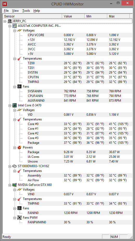
Task: Select the AUXFANIN0 fan row
Action: (x=80, y=101)
